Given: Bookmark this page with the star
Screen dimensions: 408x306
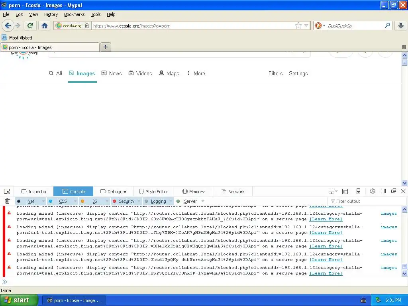Looking at the screenshot, I should pos(298,25).
